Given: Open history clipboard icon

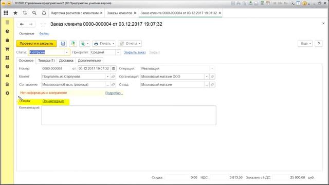Looking at the screenshot, I should tap(25, 13).
